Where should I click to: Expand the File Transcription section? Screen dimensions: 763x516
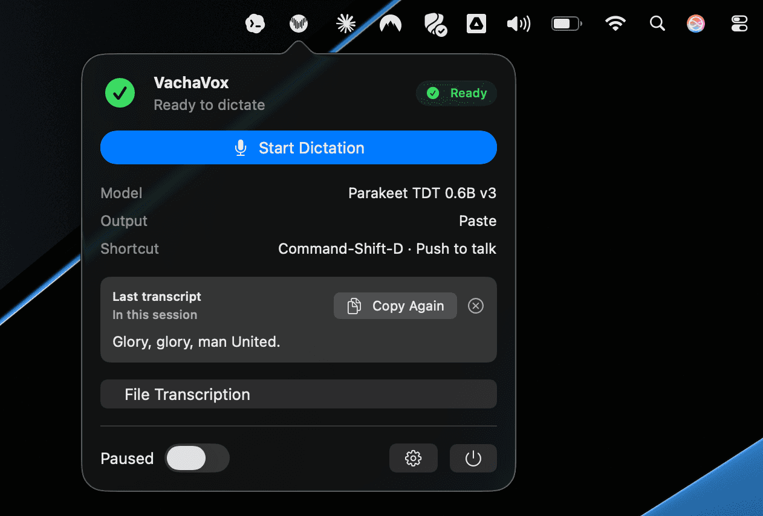(x=299, y=395)
